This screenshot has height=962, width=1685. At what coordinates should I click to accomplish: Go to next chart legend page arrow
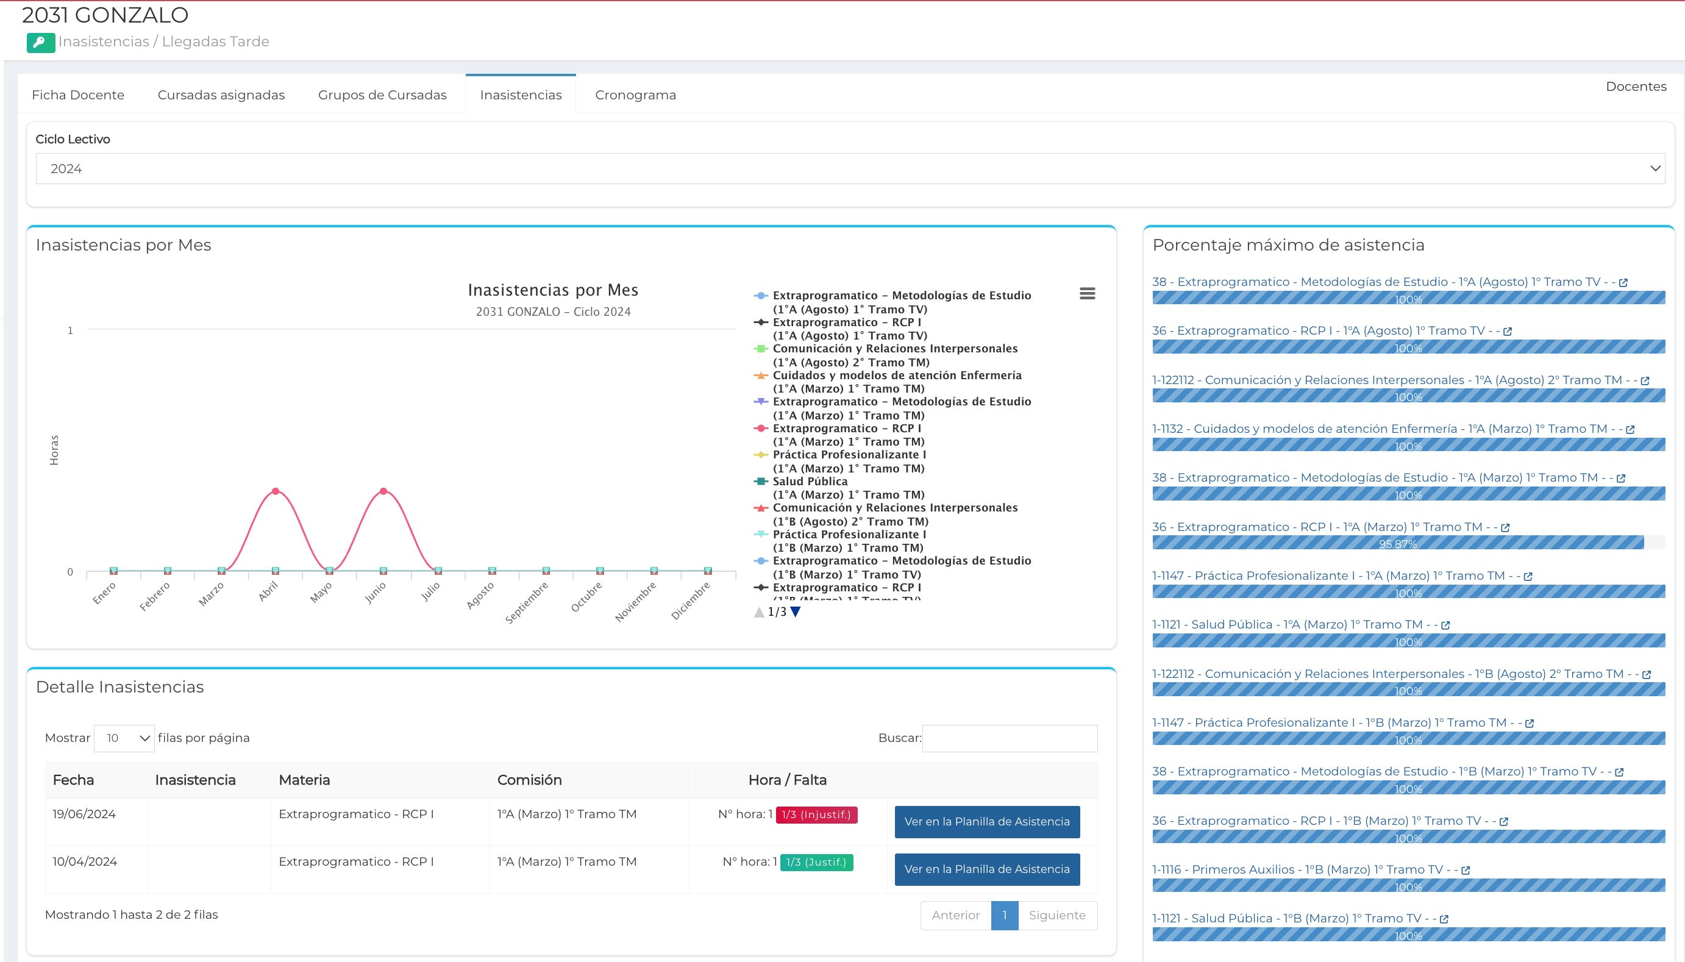[x=796, y=612]
